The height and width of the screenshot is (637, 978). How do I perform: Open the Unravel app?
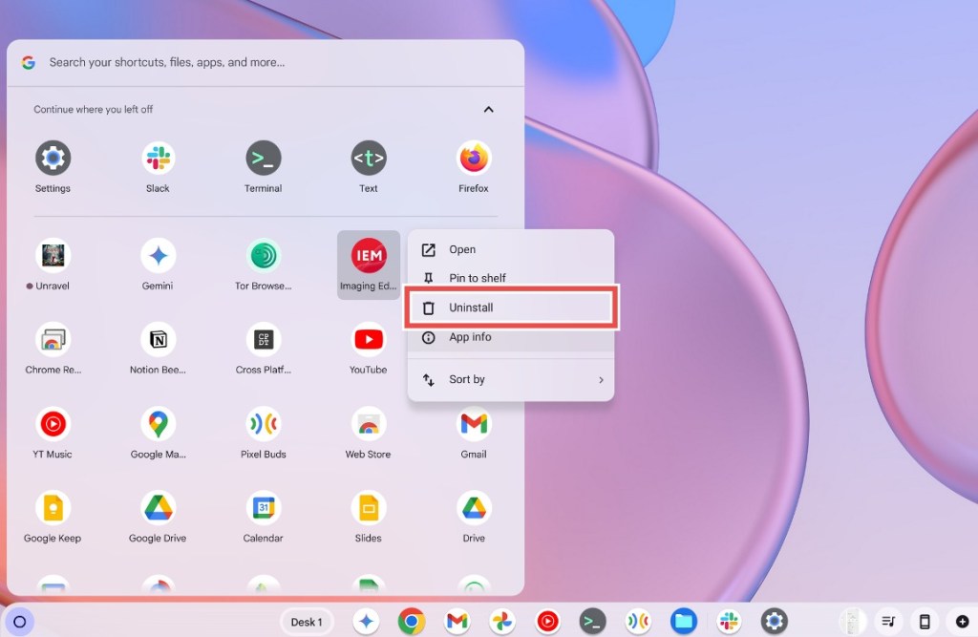[53, 265]
